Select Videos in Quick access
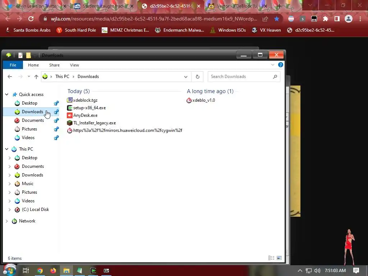Image resolution: width=368 pixels, height=276 pixels. [x=28, y=138]
